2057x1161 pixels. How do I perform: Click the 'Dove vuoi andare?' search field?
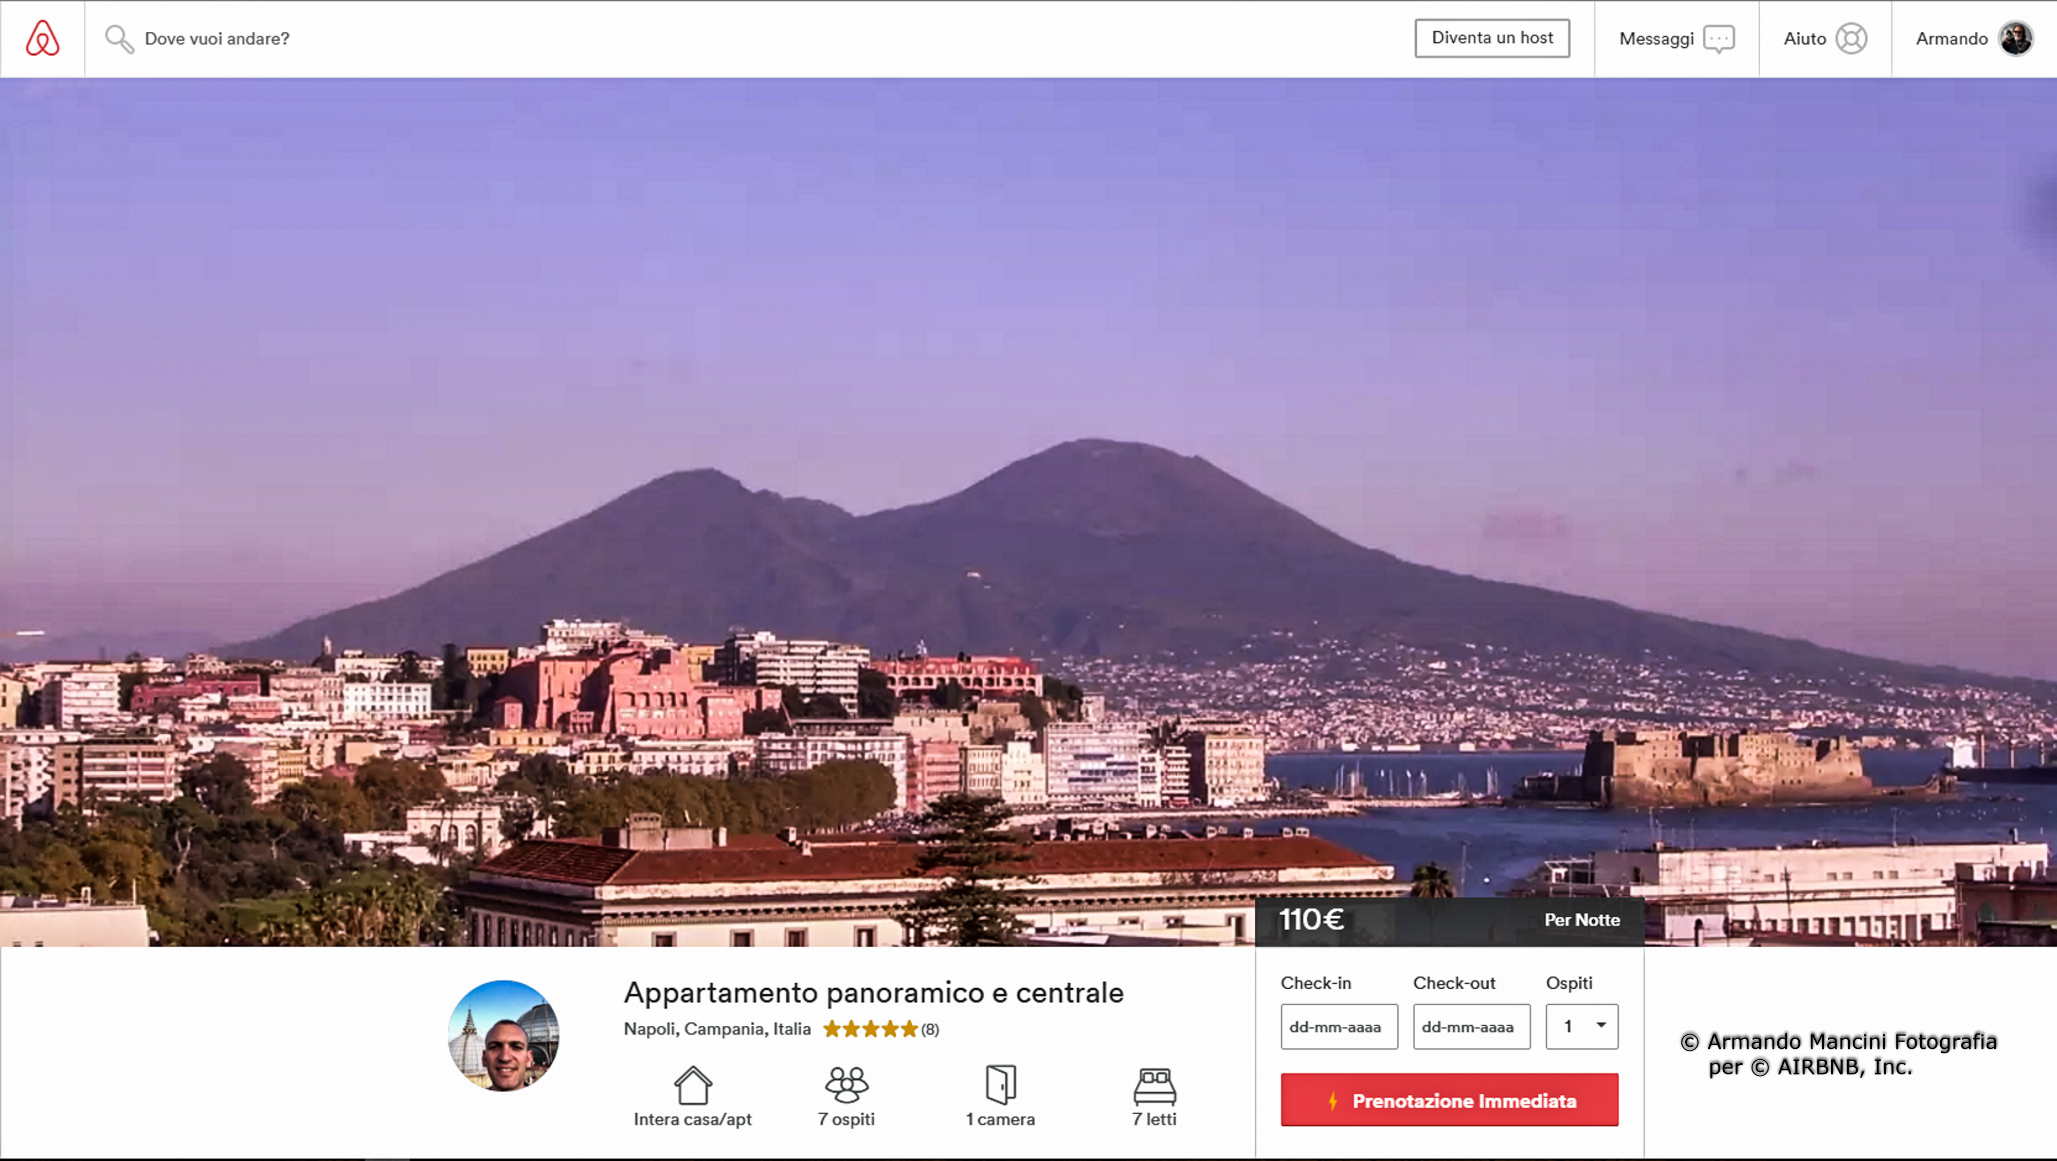tap(216, 39)
